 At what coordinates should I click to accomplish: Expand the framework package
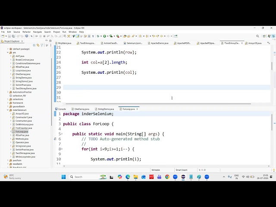coord(8,103)
